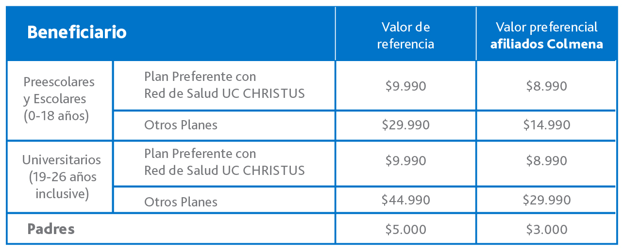Select the $29.990 preferential value for Universitarios
The image size is (624, 251).
point(546,200)
